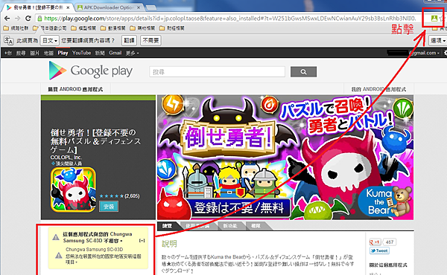This screenshot has width=447, height=275.
Task: Click the 說明 description heading
Action: pyautogui.click(x=169, y=244)
